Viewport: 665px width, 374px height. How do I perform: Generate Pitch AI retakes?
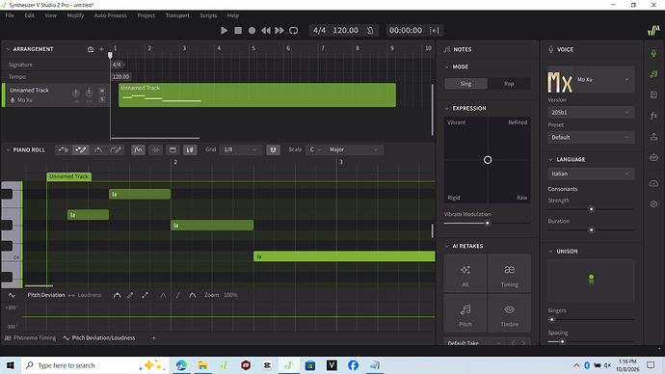tap(465, 314)
